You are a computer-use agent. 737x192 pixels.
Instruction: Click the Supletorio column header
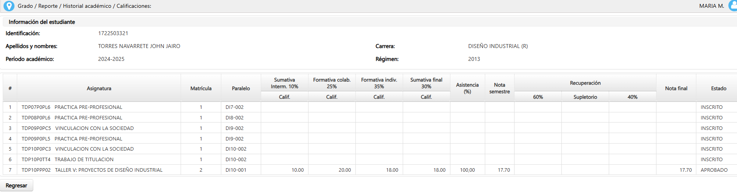coord(585,97)
